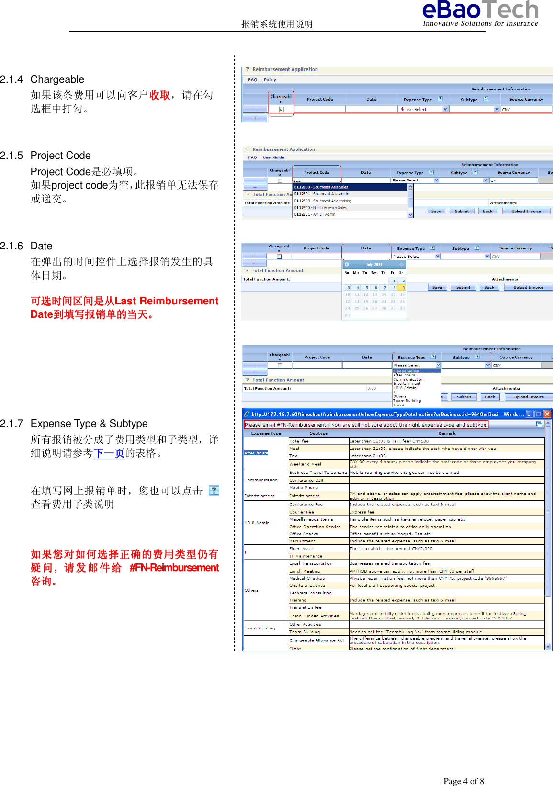Click Upload Invoice below the 0.00 total row
This screenshot has width=553, height=786.
[x=529, y=397]
